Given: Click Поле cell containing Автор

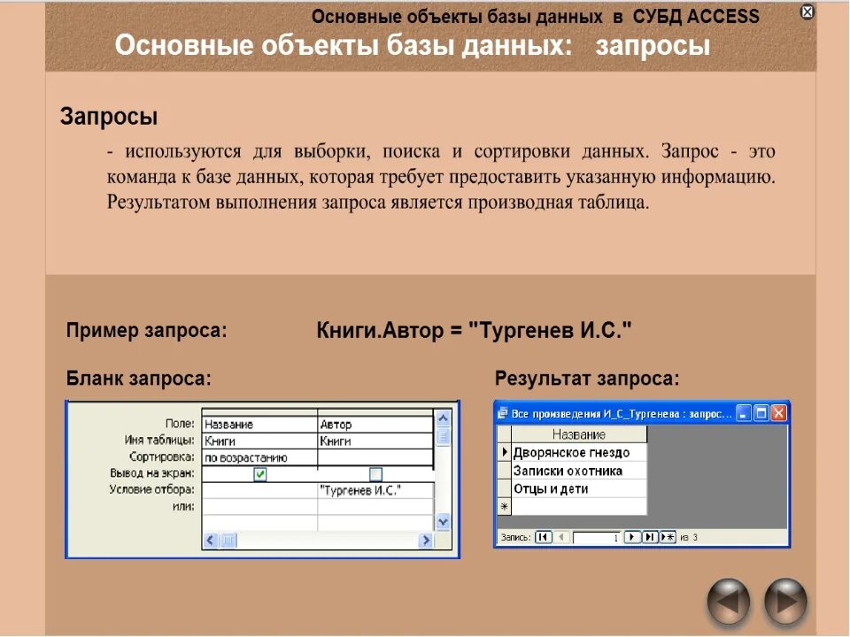Looking at the screenshot, I should click(x=375, y=424).
